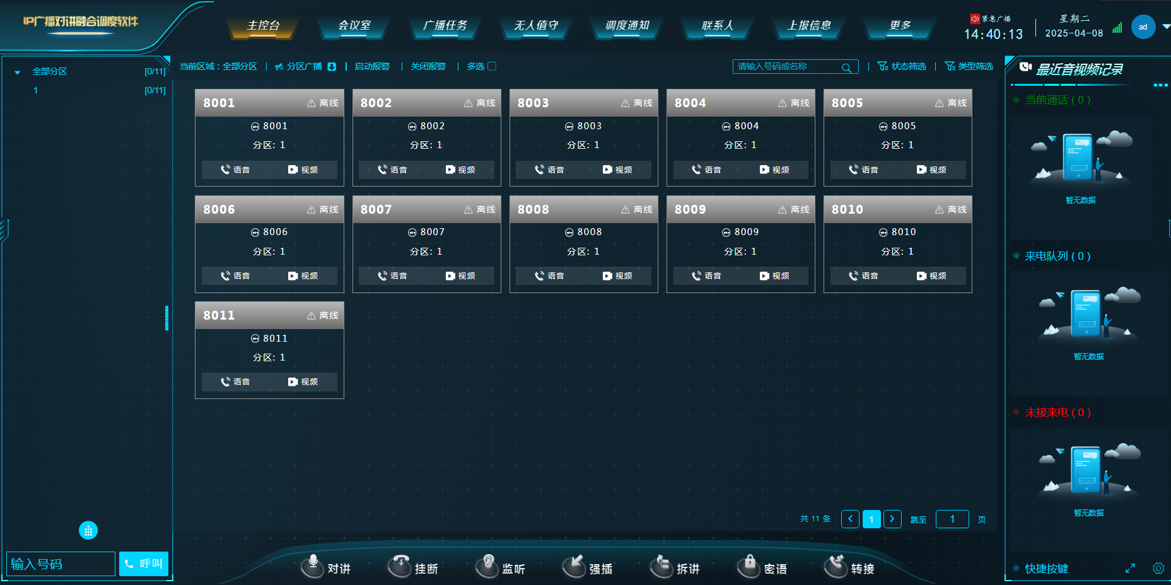Open the ad user account dropdown
Viewport: 1171px width, 585px height.
[x=1143, y=27]
